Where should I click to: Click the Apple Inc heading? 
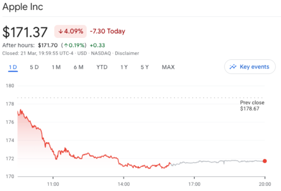point(22,7)
